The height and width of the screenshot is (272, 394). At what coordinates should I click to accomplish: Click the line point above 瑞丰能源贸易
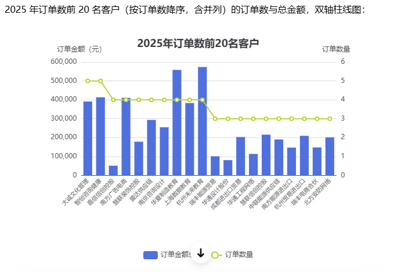point(215,118)
